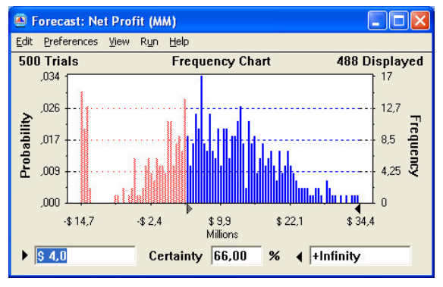This screenshot has width=443, height=287.
Task: Close the Forecast: Net Profit window
Action: point(419,20)
